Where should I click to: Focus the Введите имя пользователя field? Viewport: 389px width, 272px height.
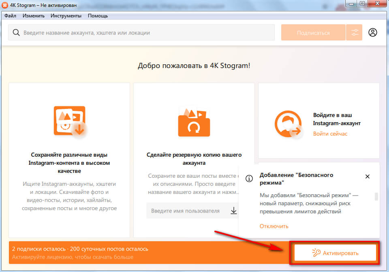pos(192,211)
